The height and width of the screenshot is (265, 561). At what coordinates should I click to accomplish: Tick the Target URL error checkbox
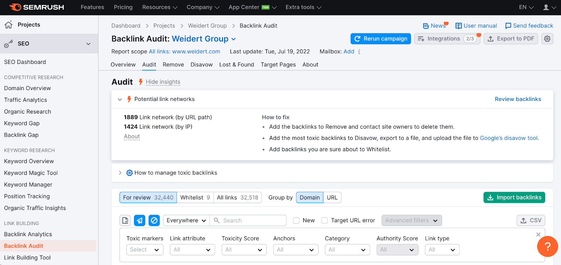tap(325, 220)
